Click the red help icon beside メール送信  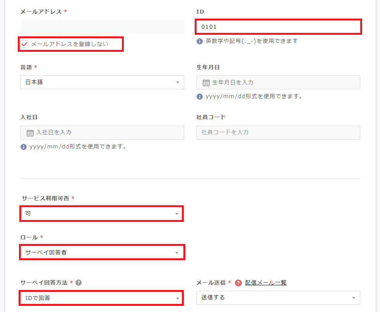pyautogui.click(x=238, y=283)
